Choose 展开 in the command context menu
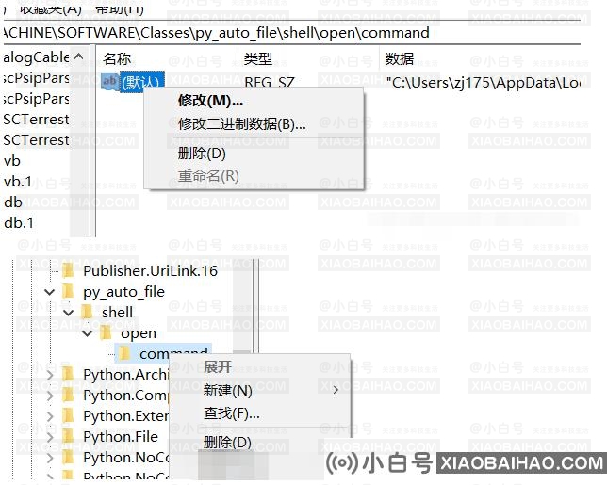This screenshot has width=607, height=485. click(260, 366)
